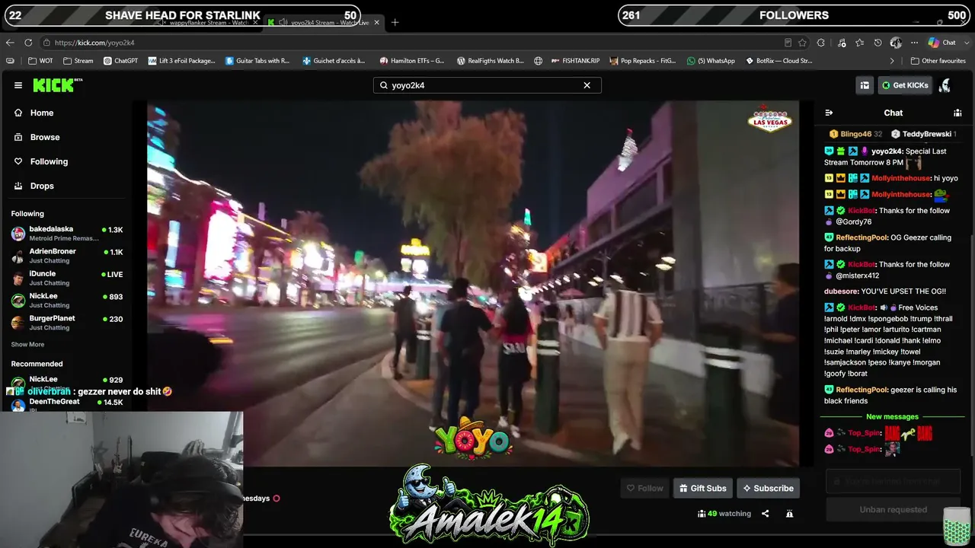Go to Home in the Kick sidebar
The height and width of the screenshot is (548, 975).
[x=42, y=113]
